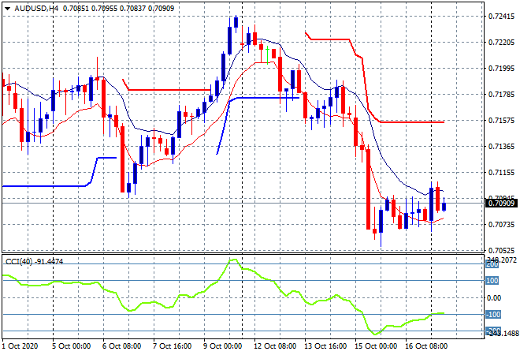Click the 0.71365 price scale label

[501, 147]
